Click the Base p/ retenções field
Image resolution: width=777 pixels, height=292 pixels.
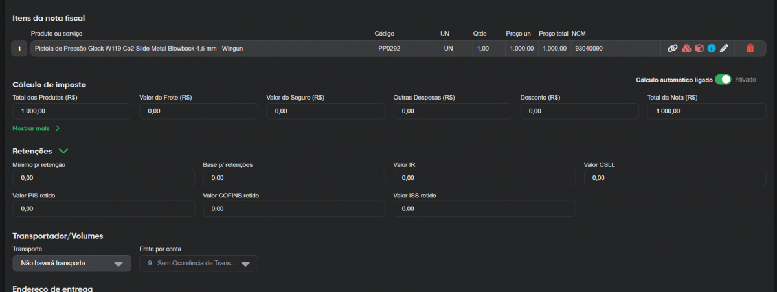tap(293, 178)
